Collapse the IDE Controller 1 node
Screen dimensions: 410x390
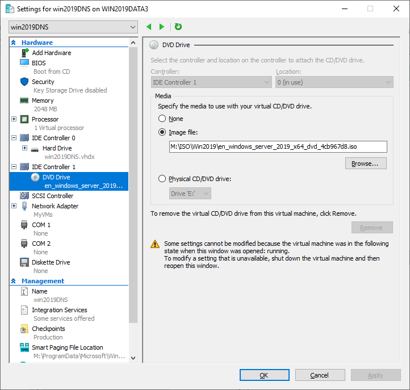(14, 167)
